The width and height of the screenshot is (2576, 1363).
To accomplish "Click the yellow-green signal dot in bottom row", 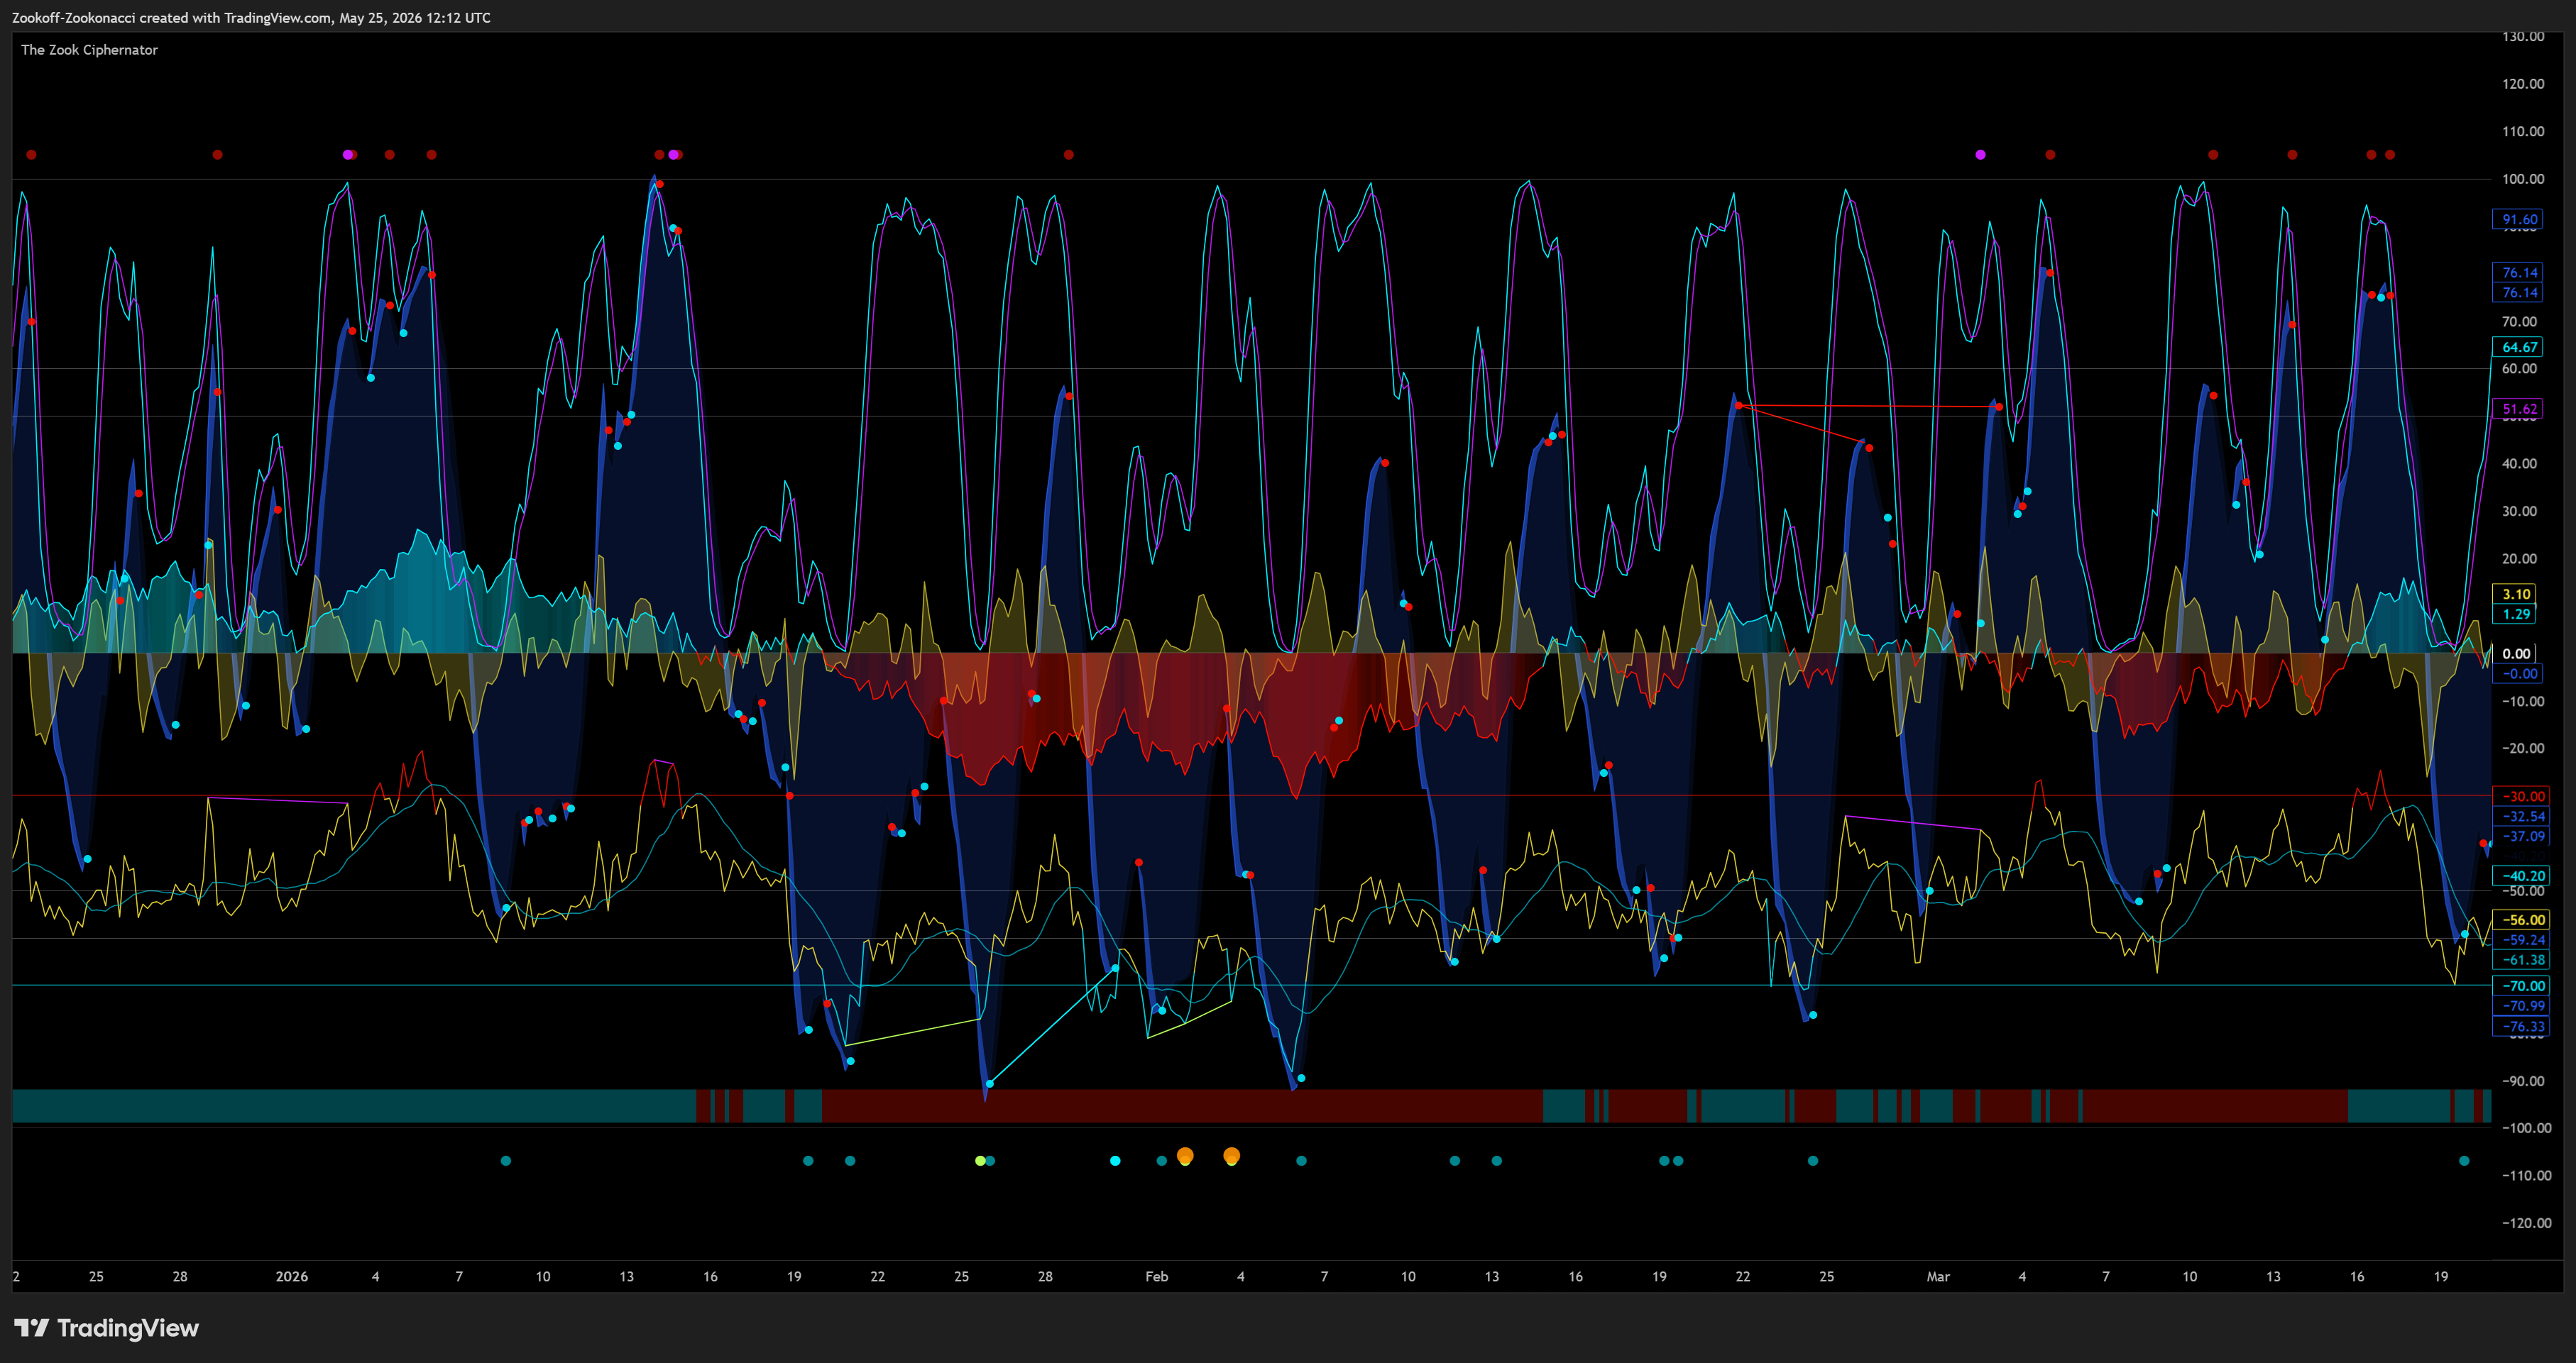I will click(980, 1160).
